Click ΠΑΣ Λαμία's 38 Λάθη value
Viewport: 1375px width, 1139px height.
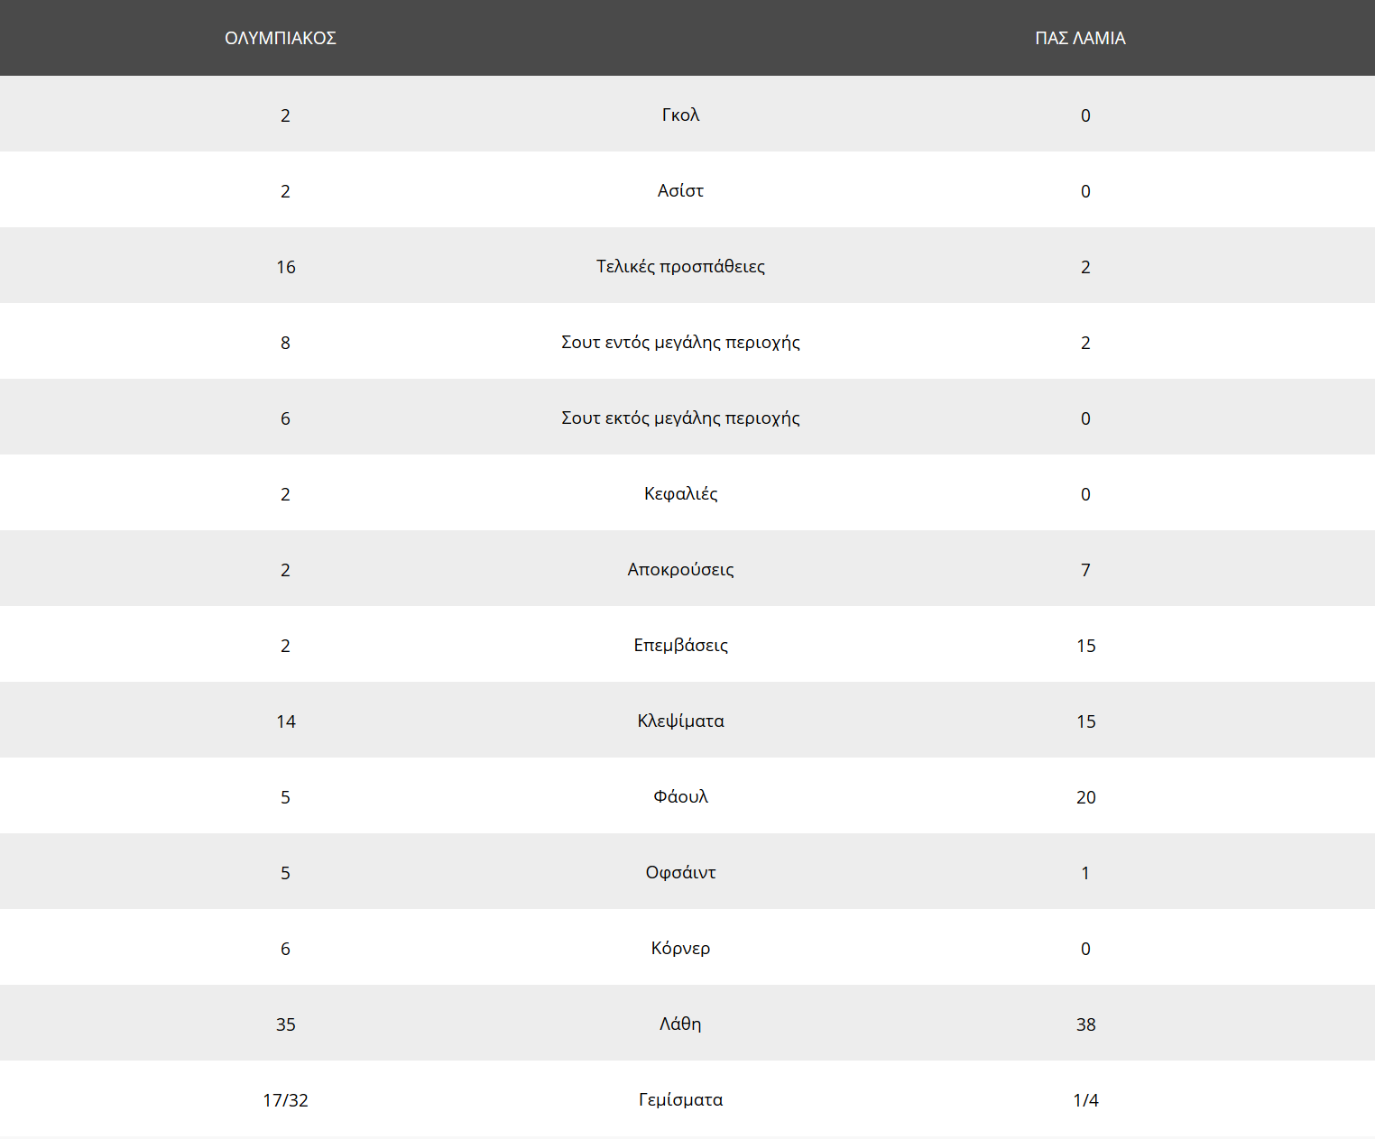[1085, 1024]
